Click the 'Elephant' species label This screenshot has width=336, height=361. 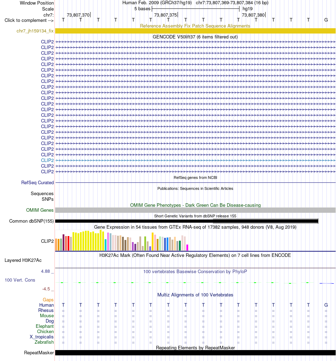tap(45, 326)
